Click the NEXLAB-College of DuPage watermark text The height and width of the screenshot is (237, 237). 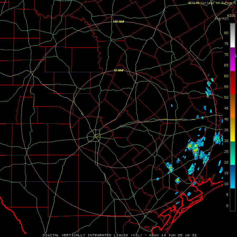212,3
